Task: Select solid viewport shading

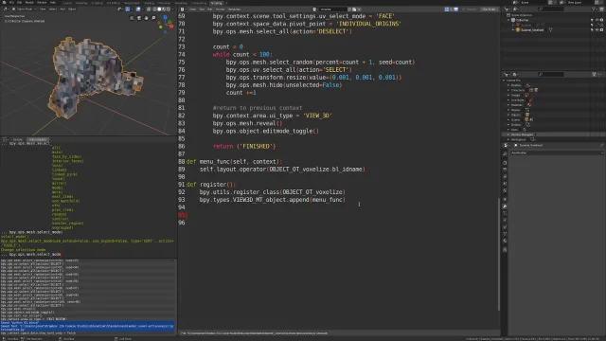Action: pyautogui.click(x=159, y=9)
